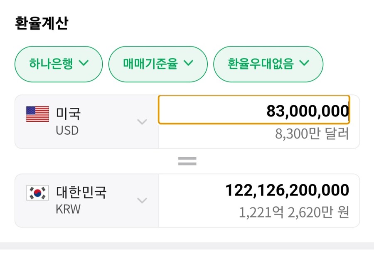Viewport: 374px width, 257px height.
Task: Open the 매매기준율 rate type selector
Action: tap(158, 64)
